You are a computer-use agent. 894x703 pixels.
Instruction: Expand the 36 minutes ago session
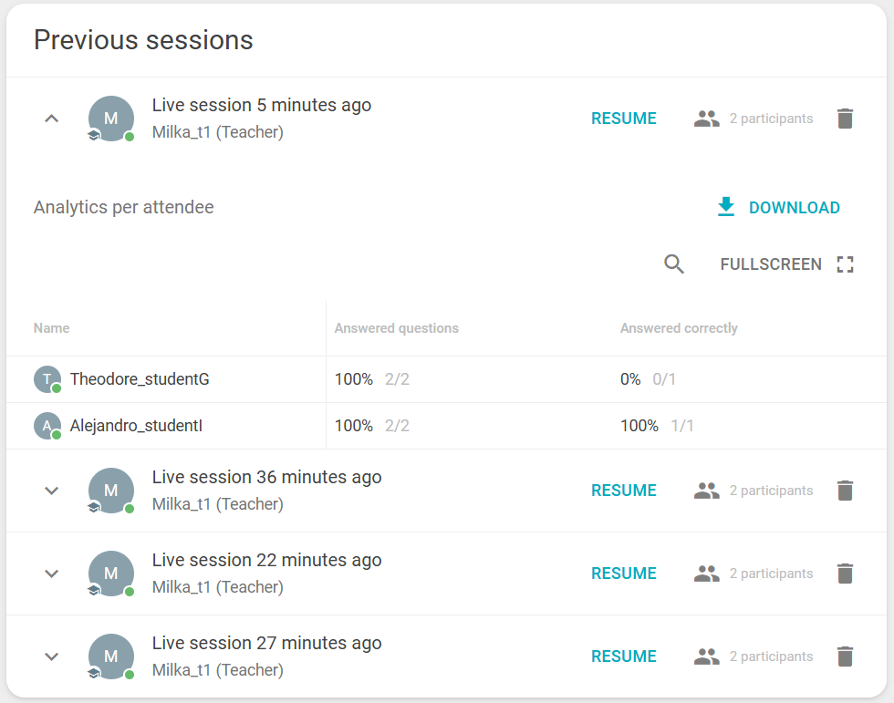52,491
